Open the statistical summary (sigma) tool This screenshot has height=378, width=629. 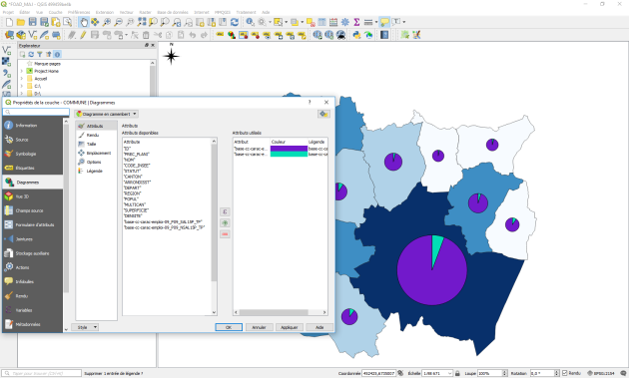click(x=356, y=22)
